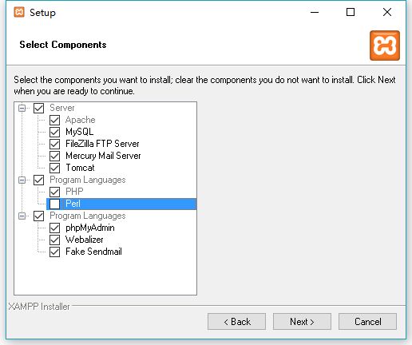Minimize the Setup window
The width and height of the screenshot is (412, 345).
(x=315, y=12)
